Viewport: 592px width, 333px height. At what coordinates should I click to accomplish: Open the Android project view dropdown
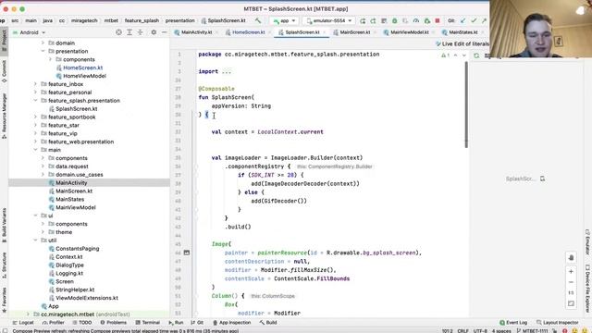[x=30, y=32]
